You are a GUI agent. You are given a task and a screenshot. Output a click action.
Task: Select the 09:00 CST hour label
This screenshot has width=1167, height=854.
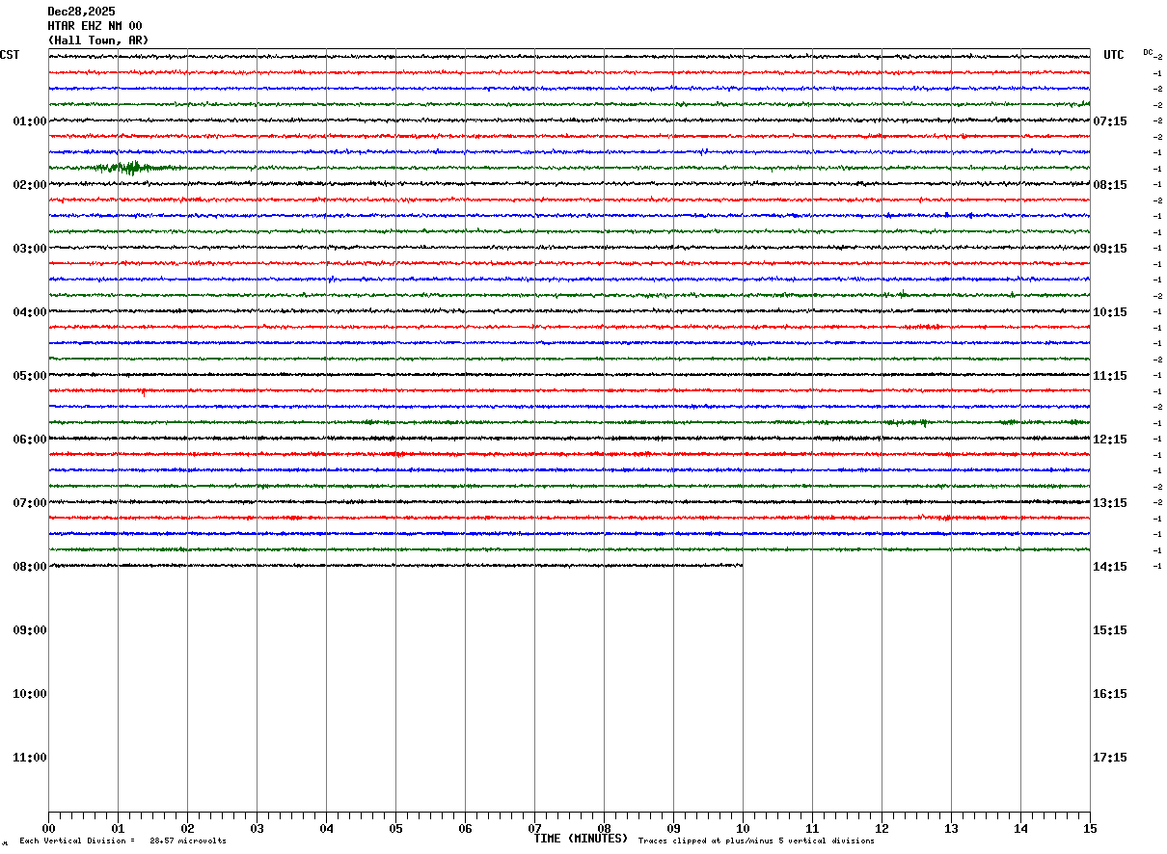30,630
